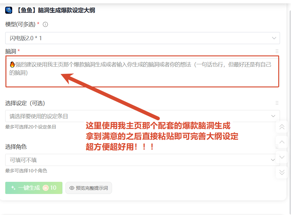
Task: Click the title 【鱼鱼】脑洞生成爆款设定大纲
Action: click(x=55, y=10)
